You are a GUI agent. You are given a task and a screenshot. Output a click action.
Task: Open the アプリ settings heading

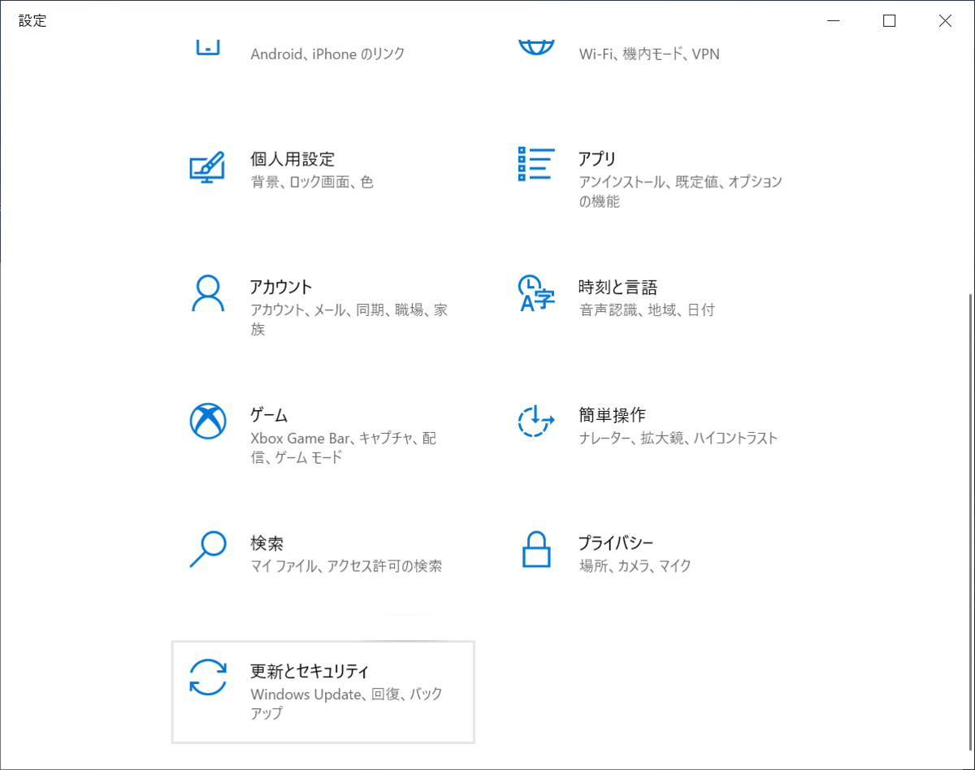coord(597,159)
